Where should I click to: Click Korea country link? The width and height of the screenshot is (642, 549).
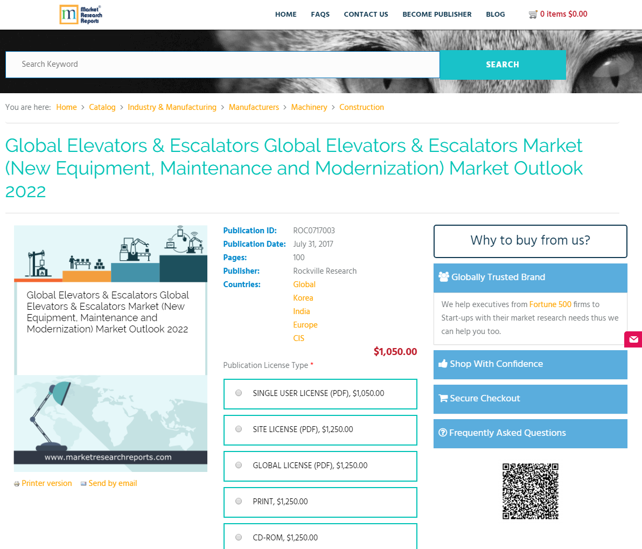pos(303,298)
